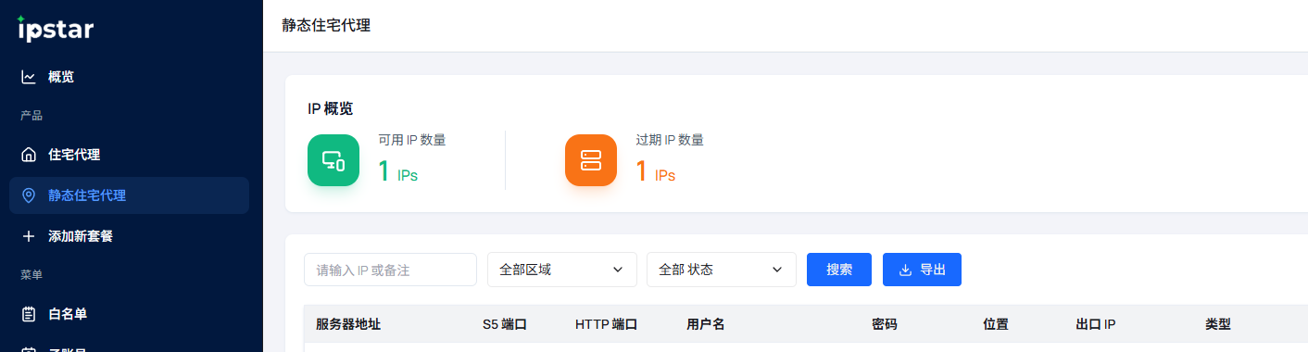Click the 白名单 clipboard icon
This screenshot has height=352, width=1308.
click(29, 314)
